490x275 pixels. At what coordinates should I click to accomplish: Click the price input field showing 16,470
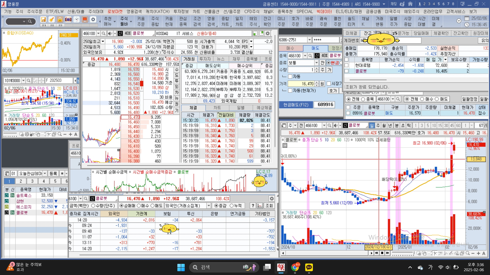(x=301, y=84)
